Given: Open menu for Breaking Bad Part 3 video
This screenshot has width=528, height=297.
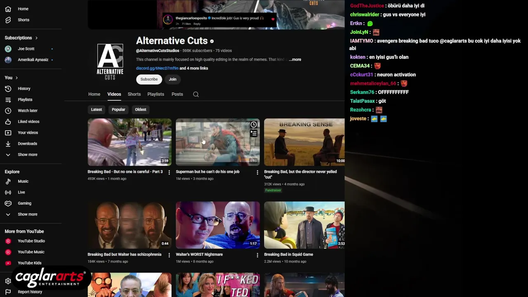Looking at the screenshot, I should pyautogui.click(x=169, y=172).
